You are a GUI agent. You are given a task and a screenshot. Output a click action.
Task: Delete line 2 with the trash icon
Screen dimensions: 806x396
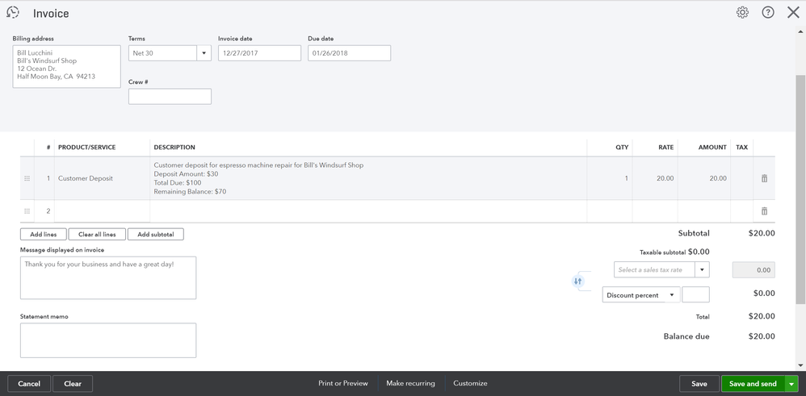click(764, 211)
